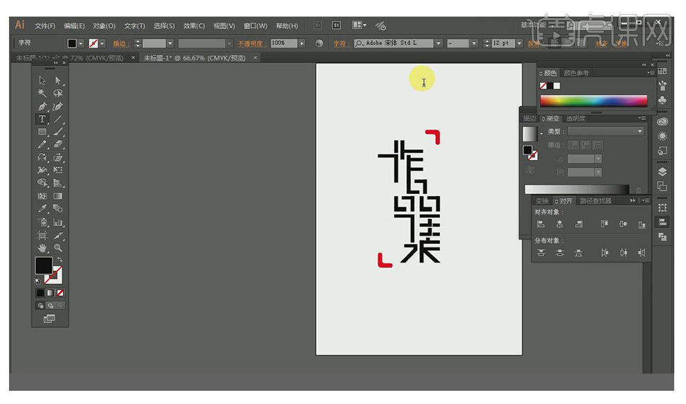
Task: Switch toolbox color mode to Gradient
Action: pos(50,293)
